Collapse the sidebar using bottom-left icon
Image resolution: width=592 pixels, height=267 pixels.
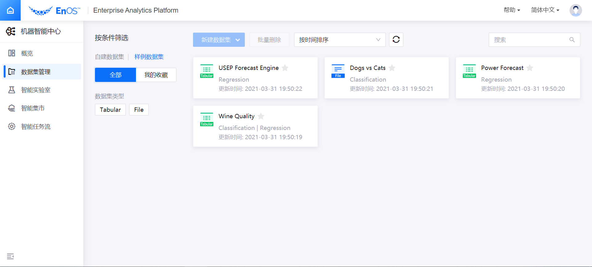10,256
